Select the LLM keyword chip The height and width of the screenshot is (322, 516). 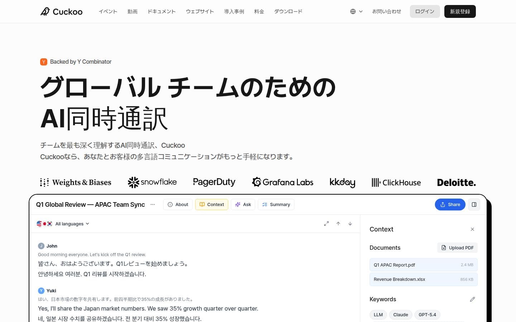point(378,315)
